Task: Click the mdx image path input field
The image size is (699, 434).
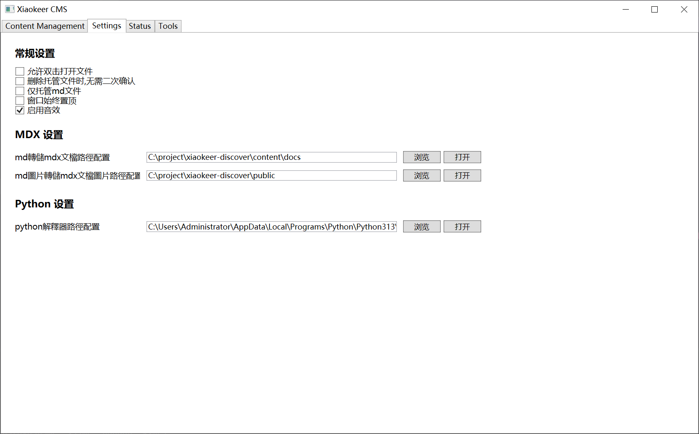Action: pyautogui.click(x=271, y=176)
